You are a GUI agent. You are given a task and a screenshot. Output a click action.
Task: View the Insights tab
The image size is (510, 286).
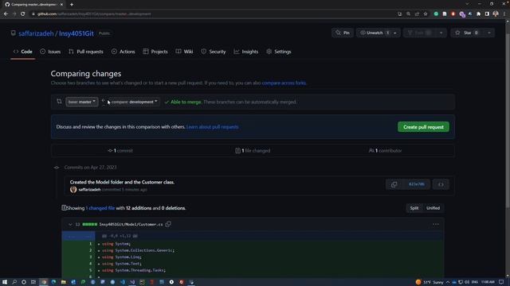(x=246, y=52)
